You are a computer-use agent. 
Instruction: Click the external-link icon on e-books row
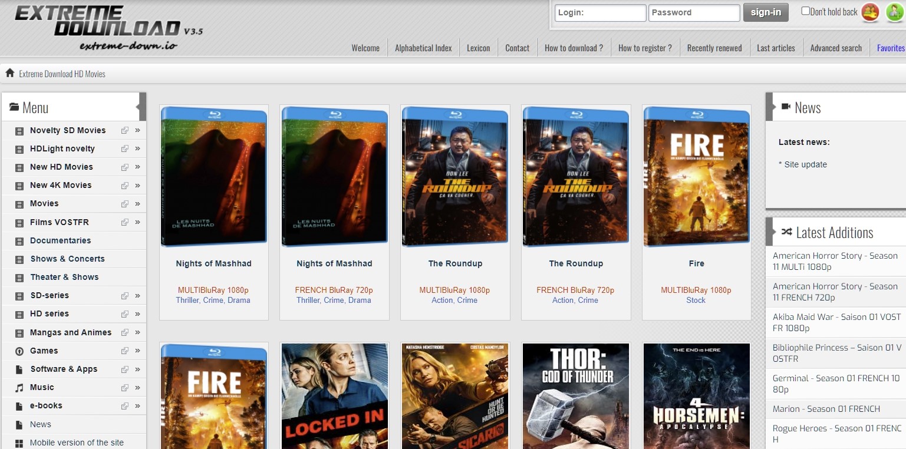(x=124, y=406)
